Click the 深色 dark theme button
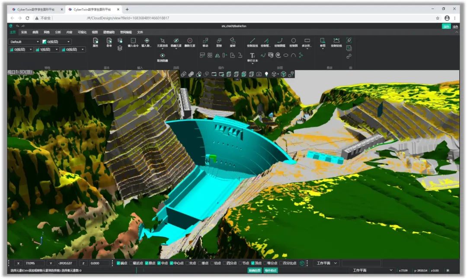Image resolution: width=467 pixels, height=279 pixels. 446,26
